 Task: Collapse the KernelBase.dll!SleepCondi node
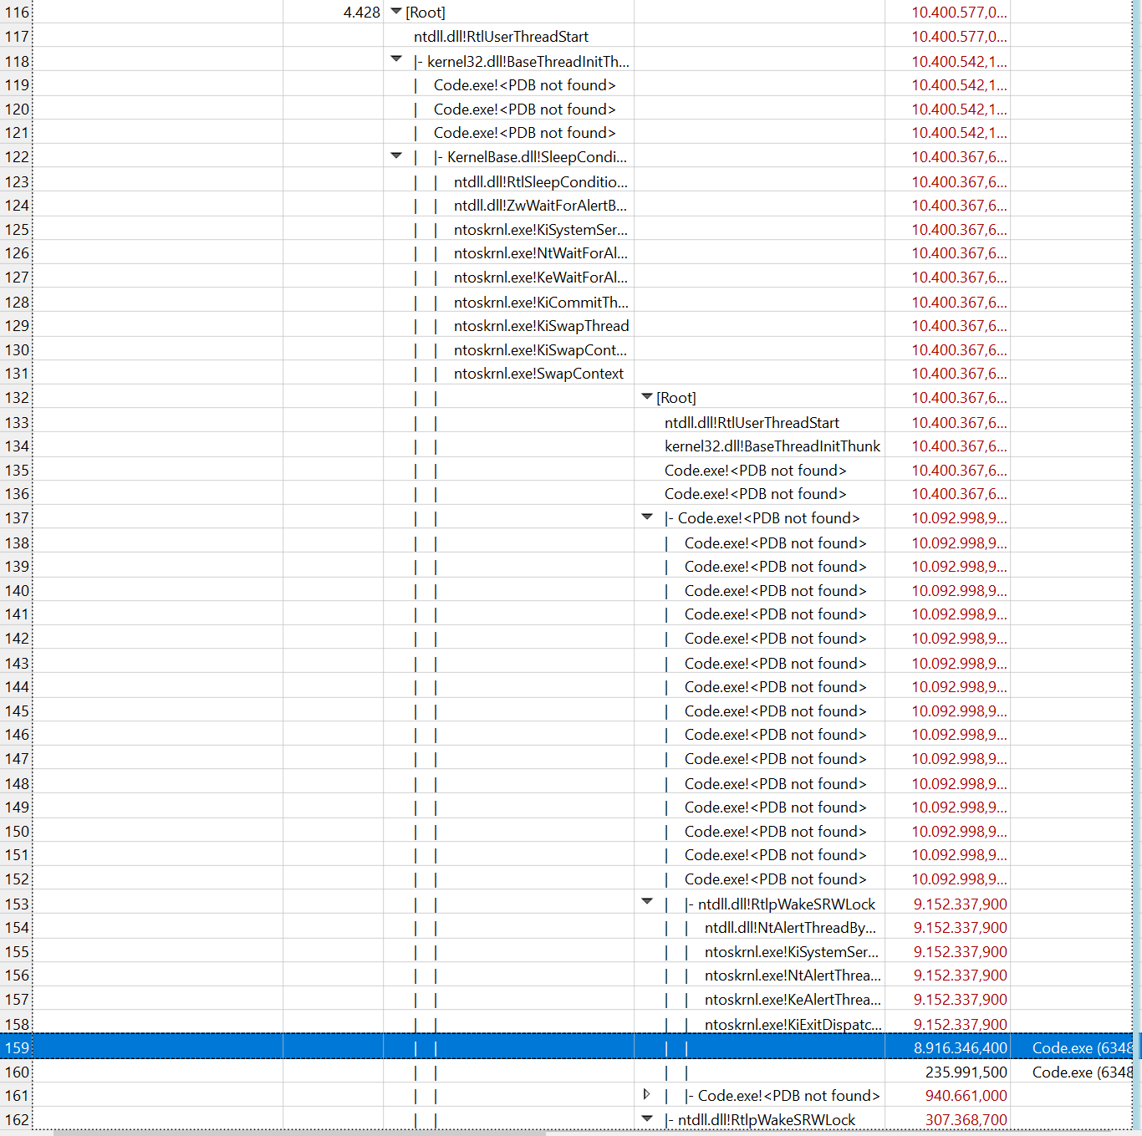(x=394, y=156)
